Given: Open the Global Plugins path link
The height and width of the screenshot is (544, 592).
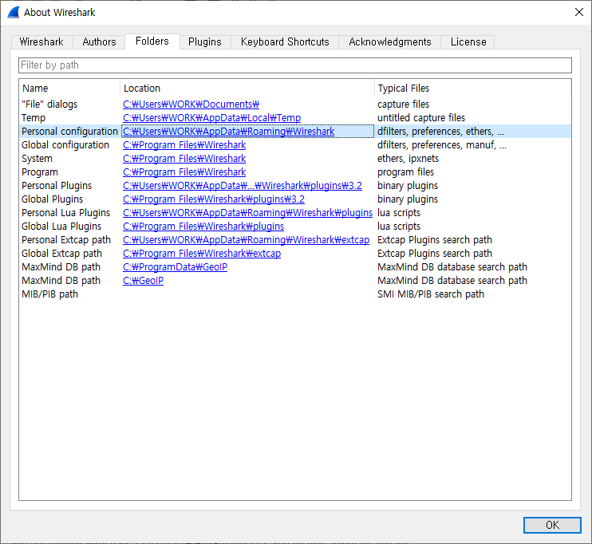Looking at the screenshot, I should (x=214, y=199).
